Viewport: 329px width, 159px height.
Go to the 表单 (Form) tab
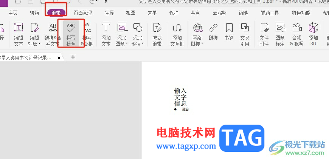[152, 13]
